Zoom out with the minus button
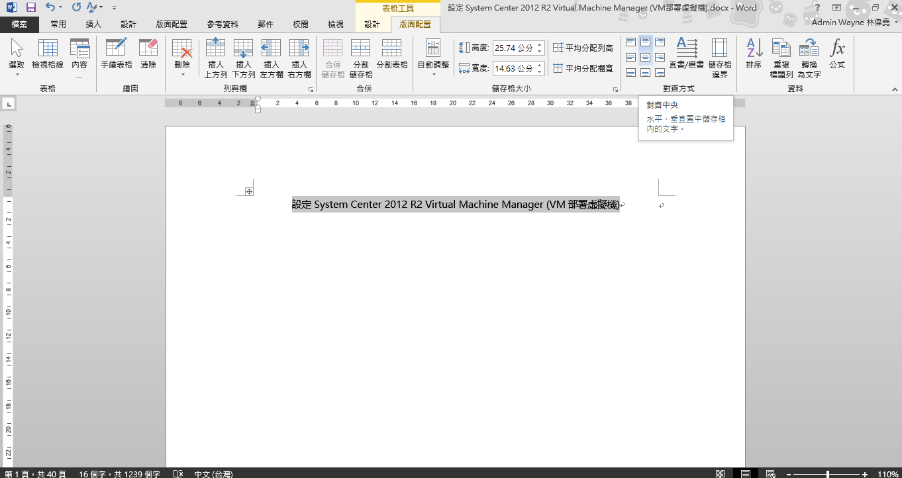The width and height of the screenshot is (902, 478). point(788,474)
